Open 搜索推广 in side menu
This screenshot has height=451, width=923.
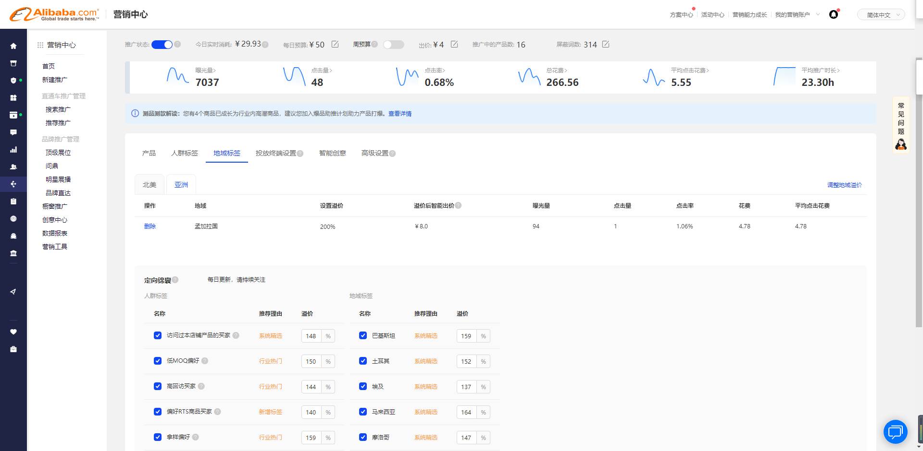58,109
